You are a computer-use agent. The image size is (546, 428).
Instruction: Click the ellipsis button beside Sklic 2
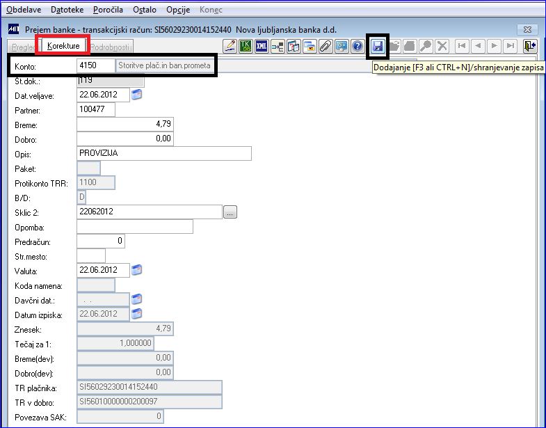point(230,212)
